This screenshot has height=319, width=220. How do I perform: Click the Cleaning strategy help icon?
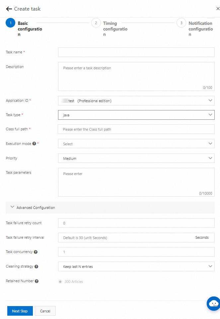tap(36, 266)
